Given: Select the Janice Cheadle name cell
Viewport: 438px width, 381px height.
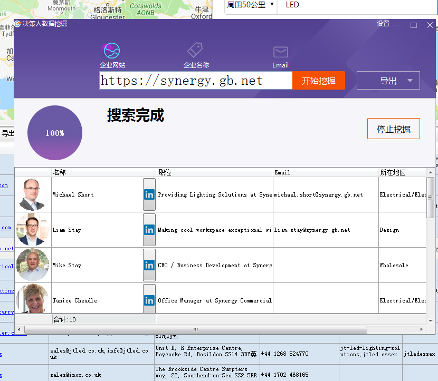Looking at the screenshot, I should (x=97, y=298).
